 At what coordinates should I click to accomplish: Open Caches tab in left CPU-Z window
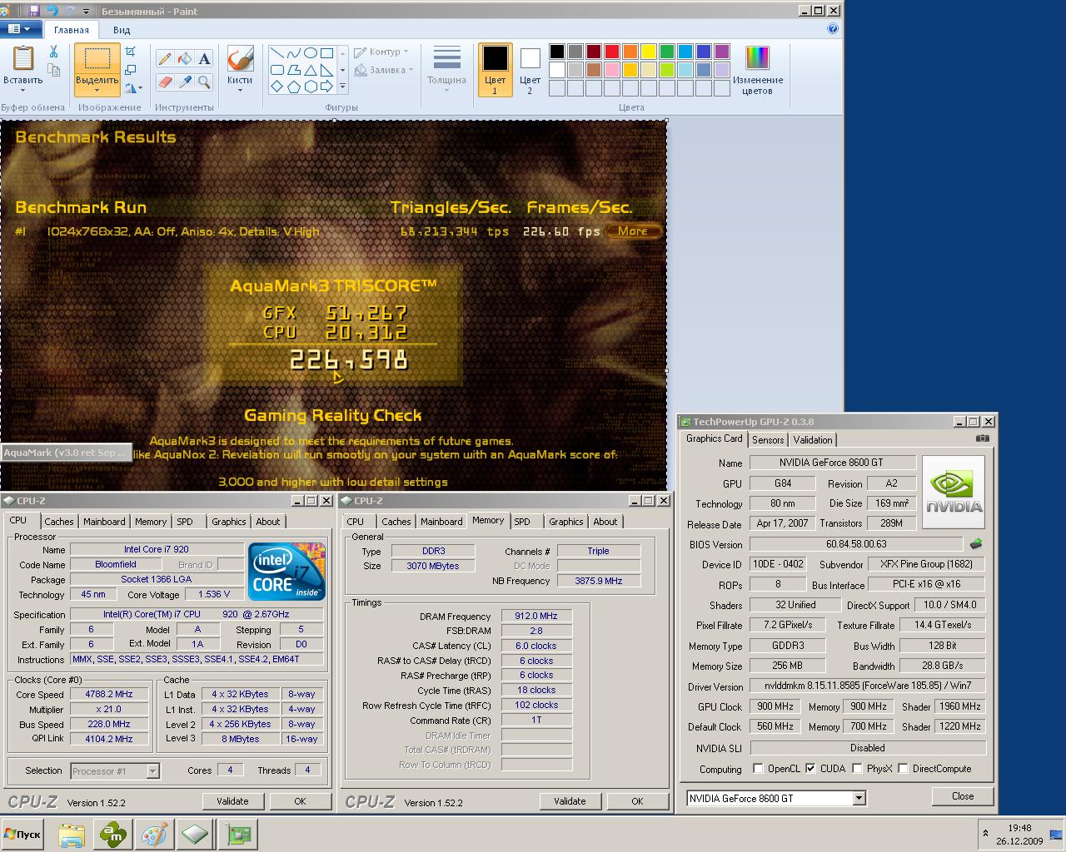point(58,522)
